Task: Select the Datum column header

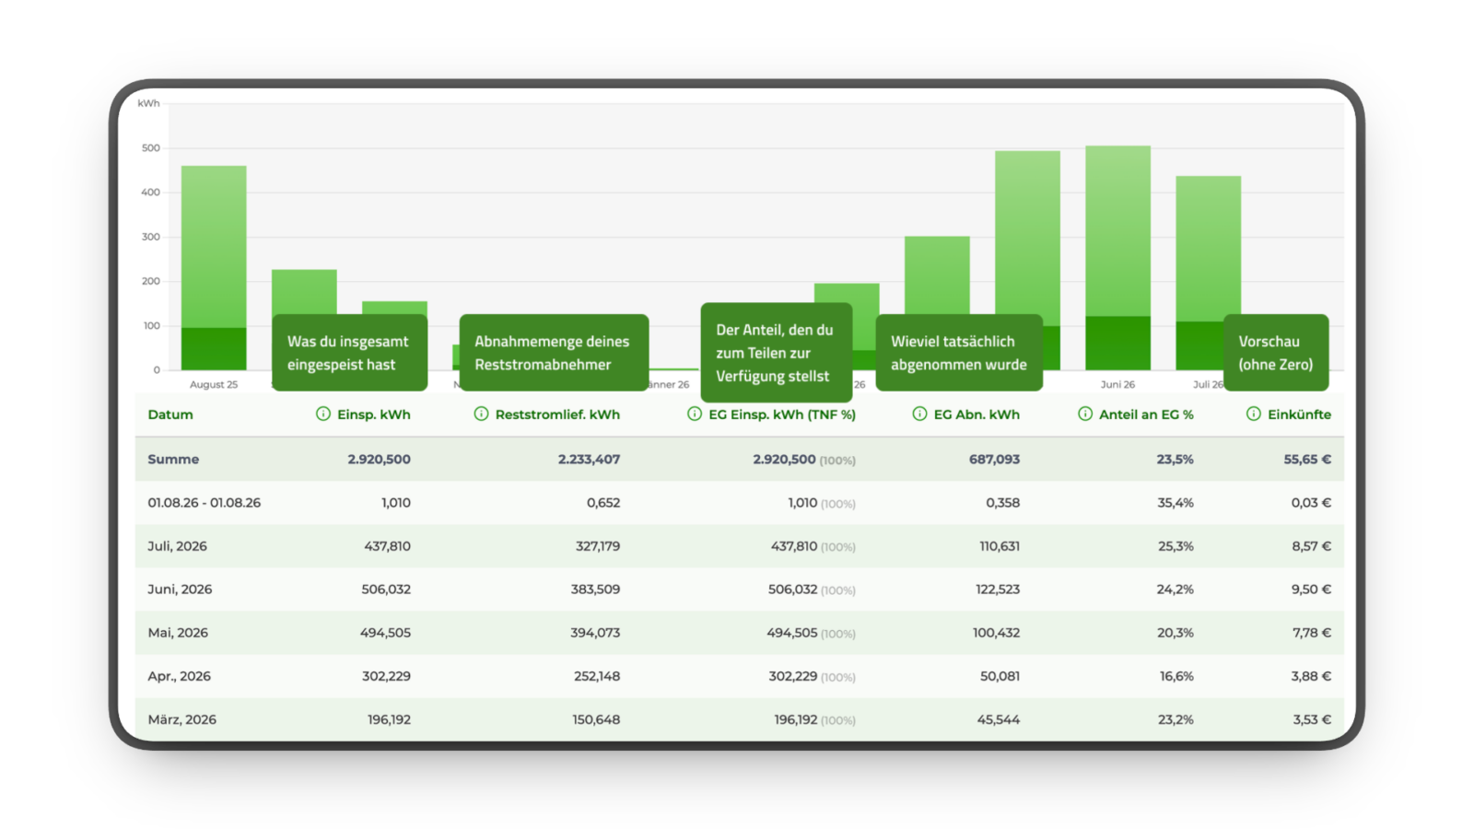Action: [170, 414]
